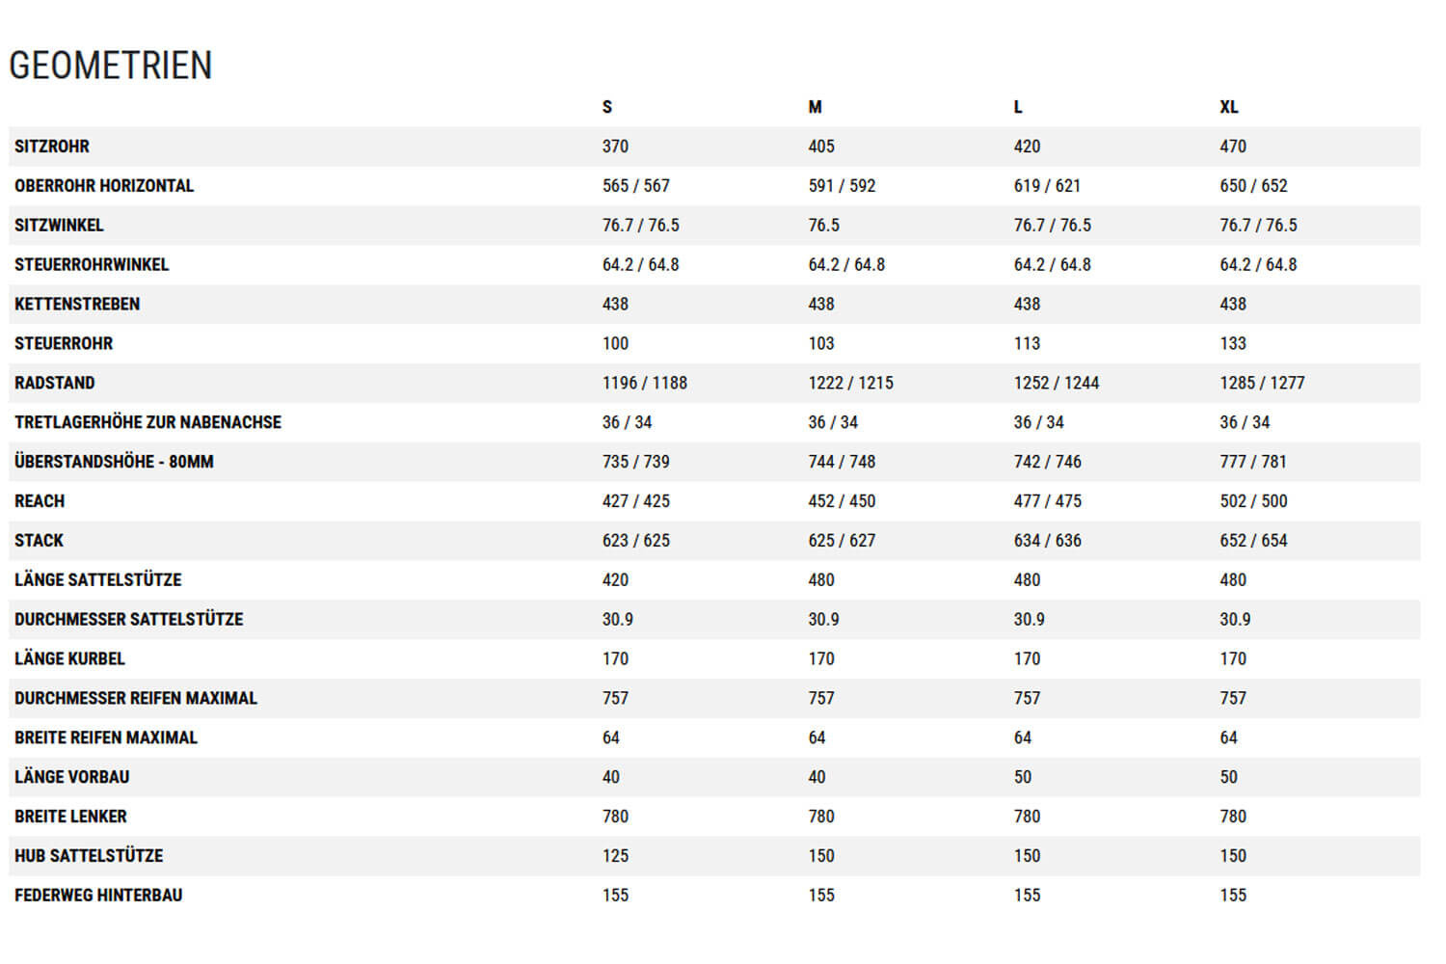Click the 502 / 500 Reach value
The height and width of the screenshot is (964, 1446).
[x=1253, y=501]
